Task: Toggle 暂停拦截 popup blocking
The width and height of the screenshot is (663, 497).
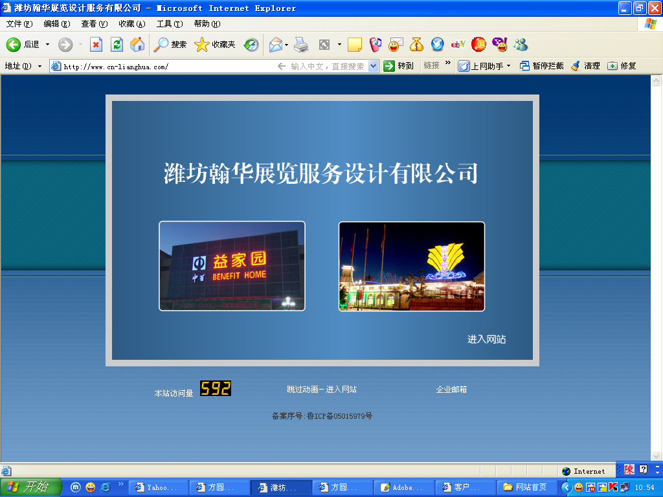Action: click(542, 66)
